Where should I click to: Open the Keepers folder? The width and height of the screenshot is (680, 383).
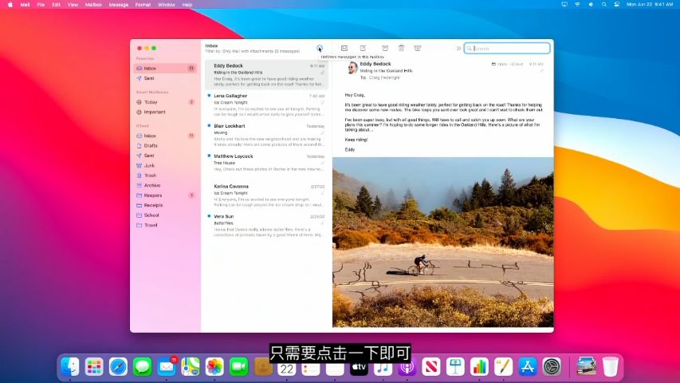pyautogui.click(x=152, y=195)
